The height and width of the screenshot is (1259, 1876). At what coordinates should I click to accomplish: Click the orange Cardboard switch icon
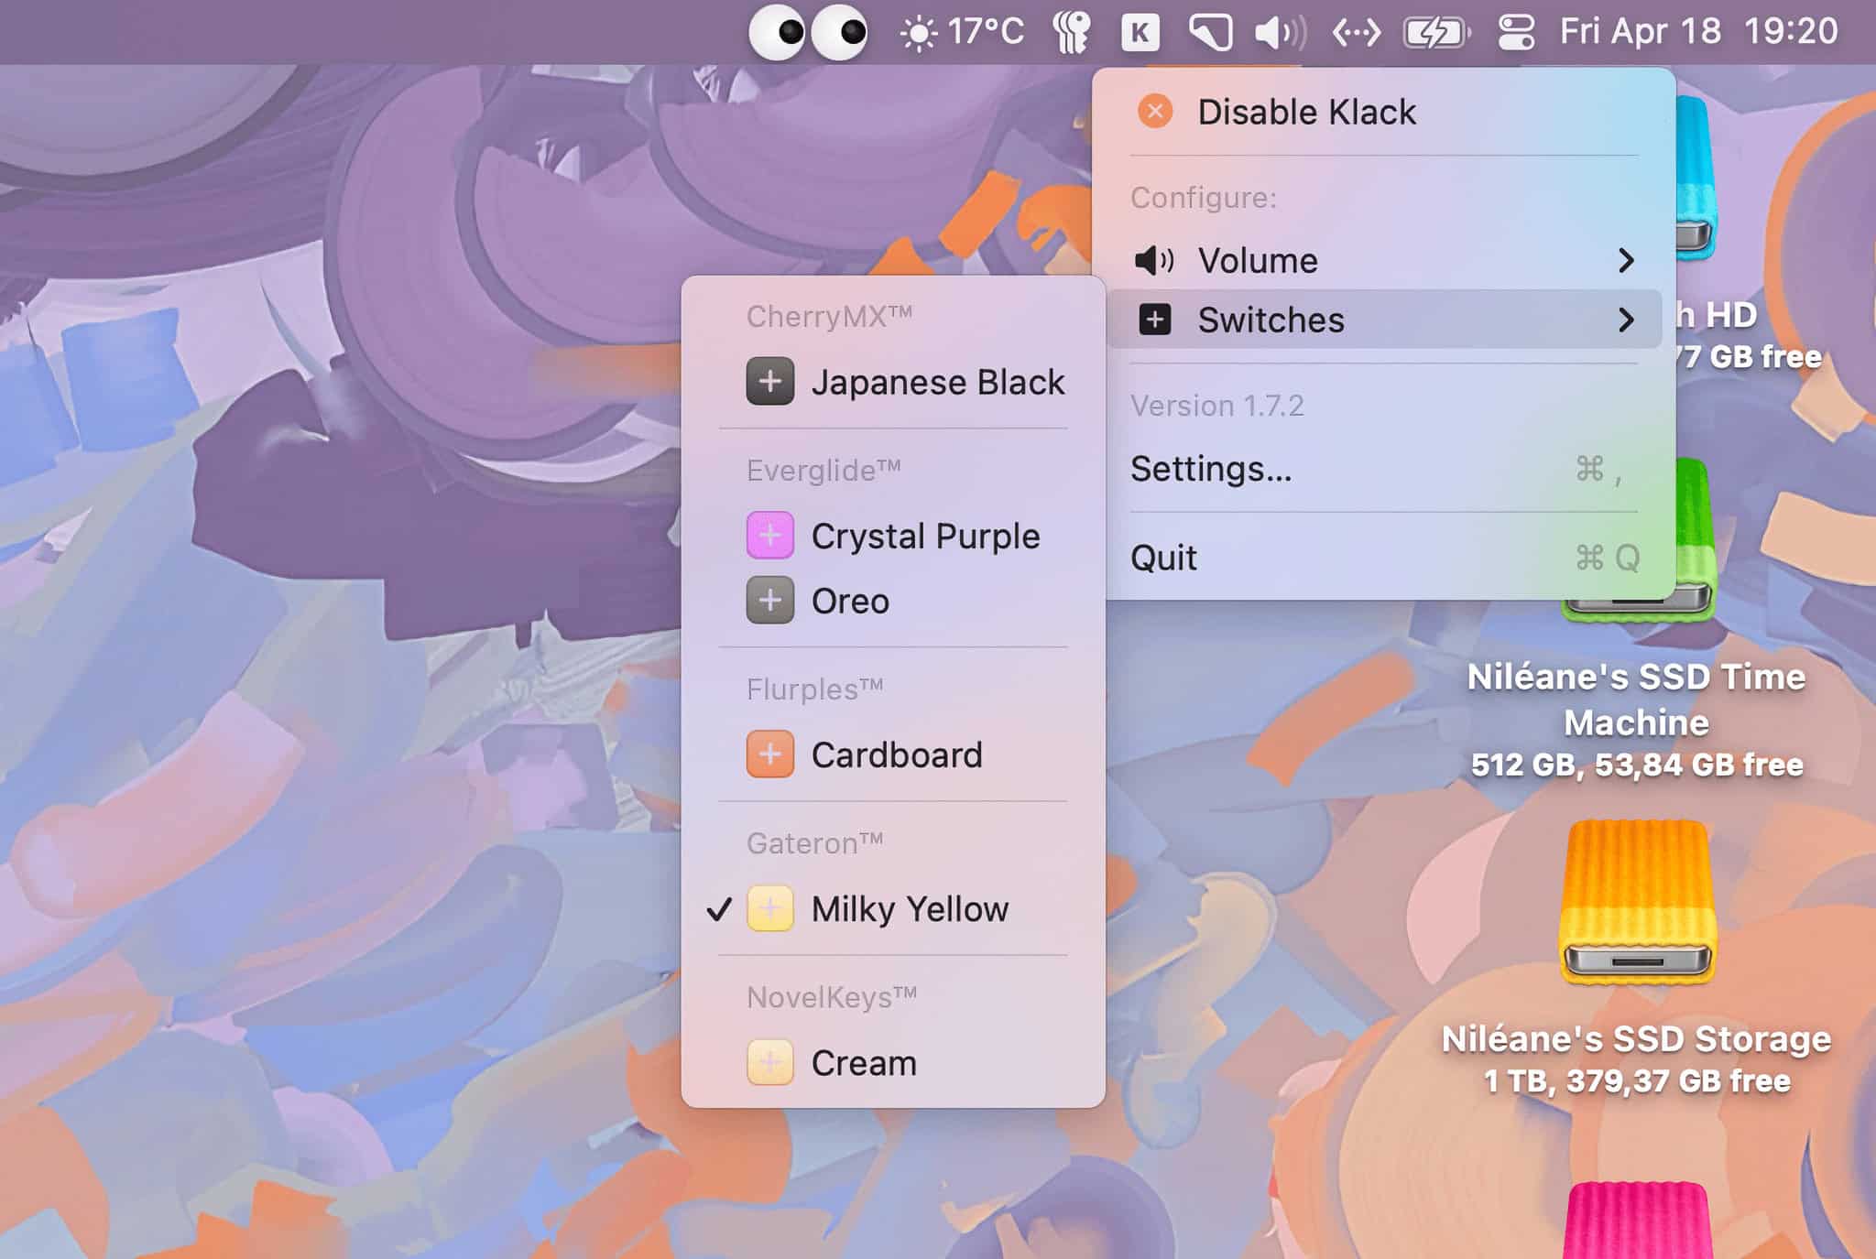click(x=769, y=754)
